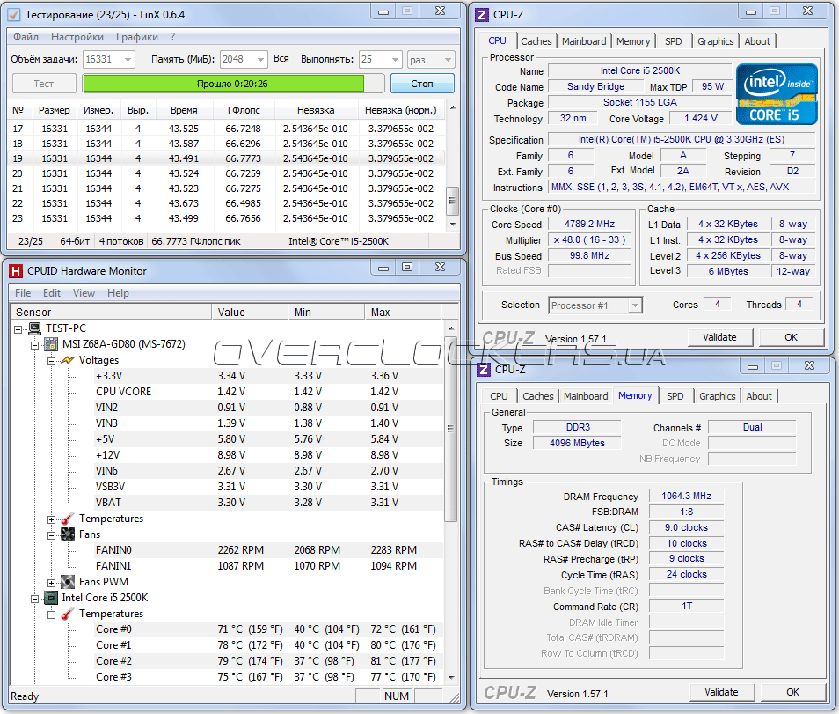Open the View menu in Hardware Monitor
The image size is (839, 714).
tap(84, 293)
